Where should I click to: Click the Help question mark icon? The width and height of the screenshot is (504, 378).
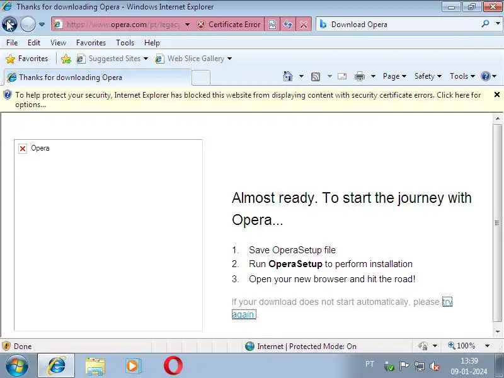tap(486, 76)
